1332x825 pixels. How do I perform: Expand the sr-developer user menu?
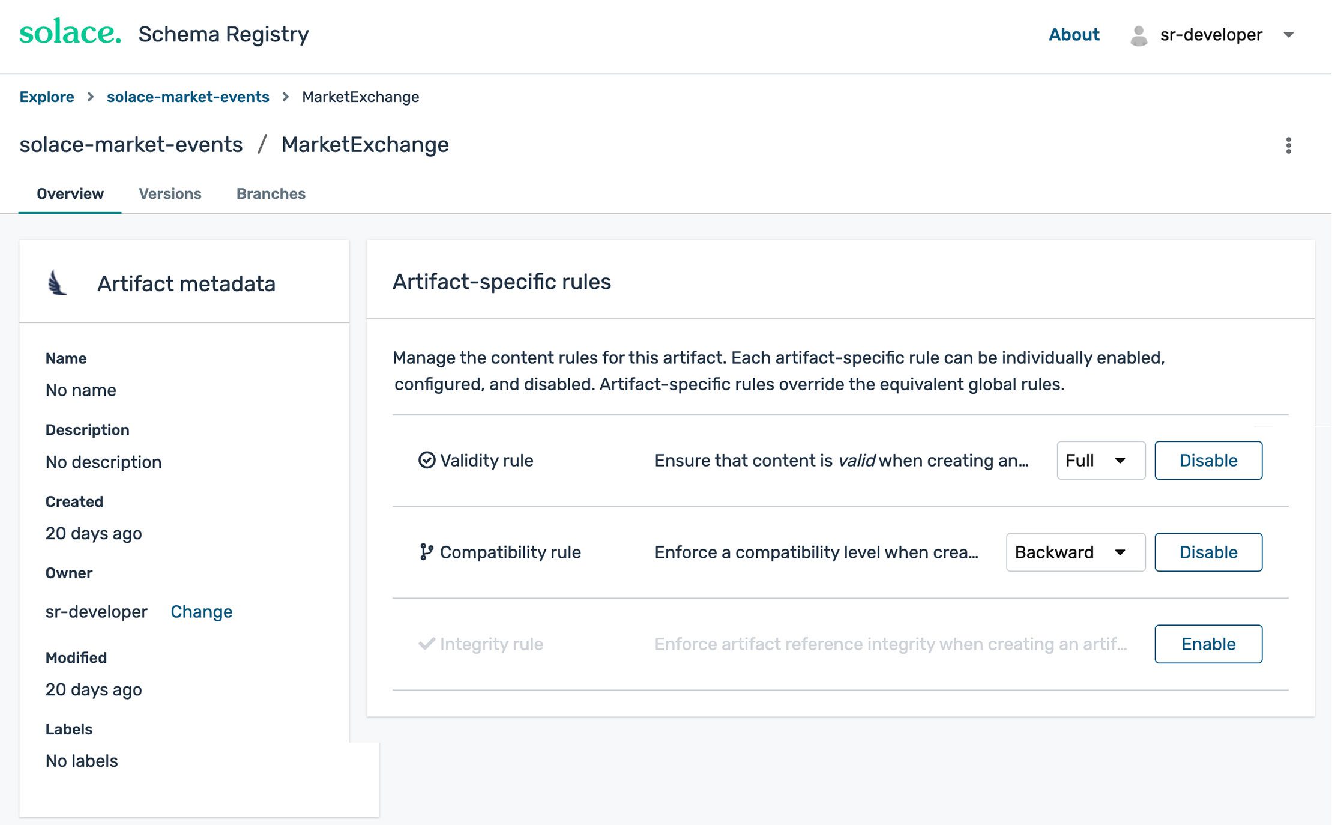coord(1288,35)
